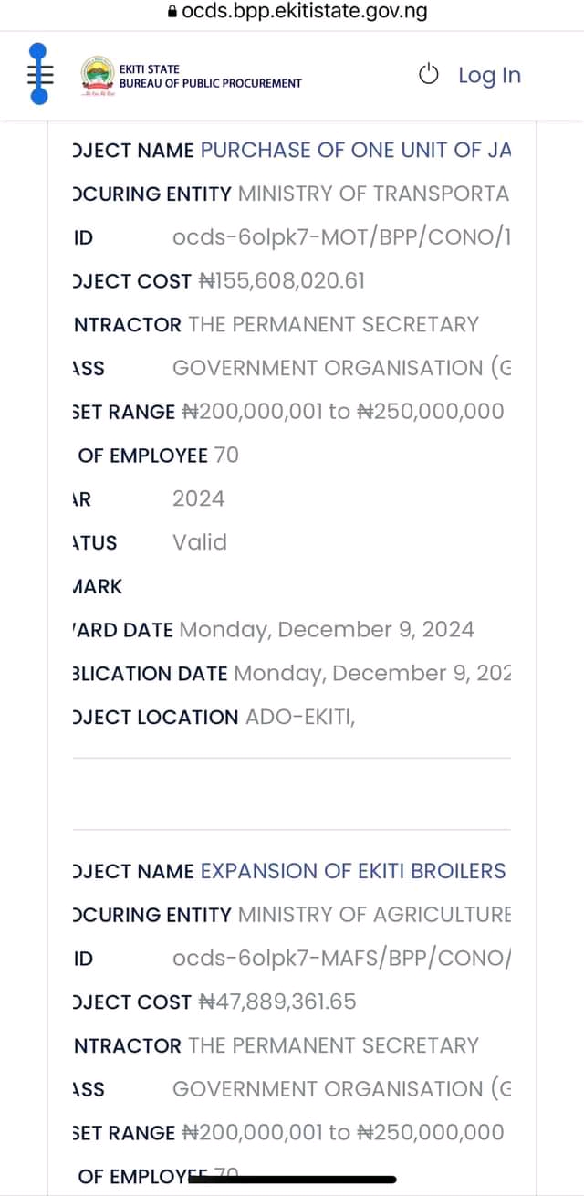Click the Ministry of Agriculture procuring entity text
This screenshot has width=584, height=1196.
coord(374,915)
